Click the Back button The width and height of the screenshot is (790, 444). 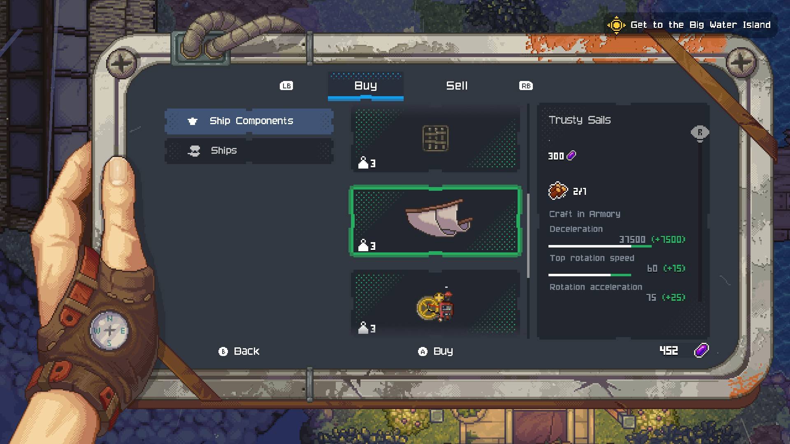[x=239, y=351]
